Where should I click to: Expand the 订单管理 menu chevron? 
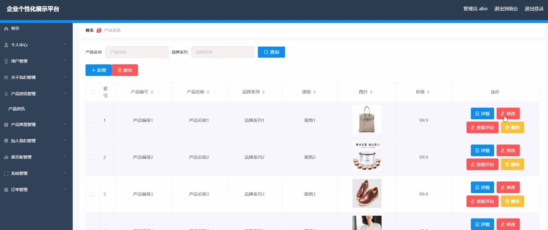point(65,189)
